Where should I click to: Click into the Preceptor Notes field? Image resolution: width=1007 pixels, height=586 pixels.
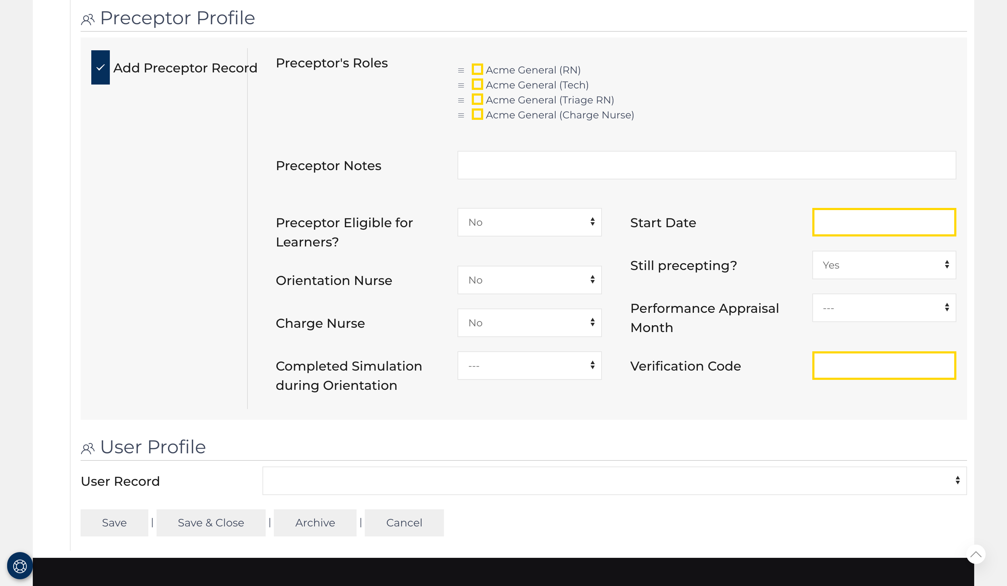(x=706, y=165)
